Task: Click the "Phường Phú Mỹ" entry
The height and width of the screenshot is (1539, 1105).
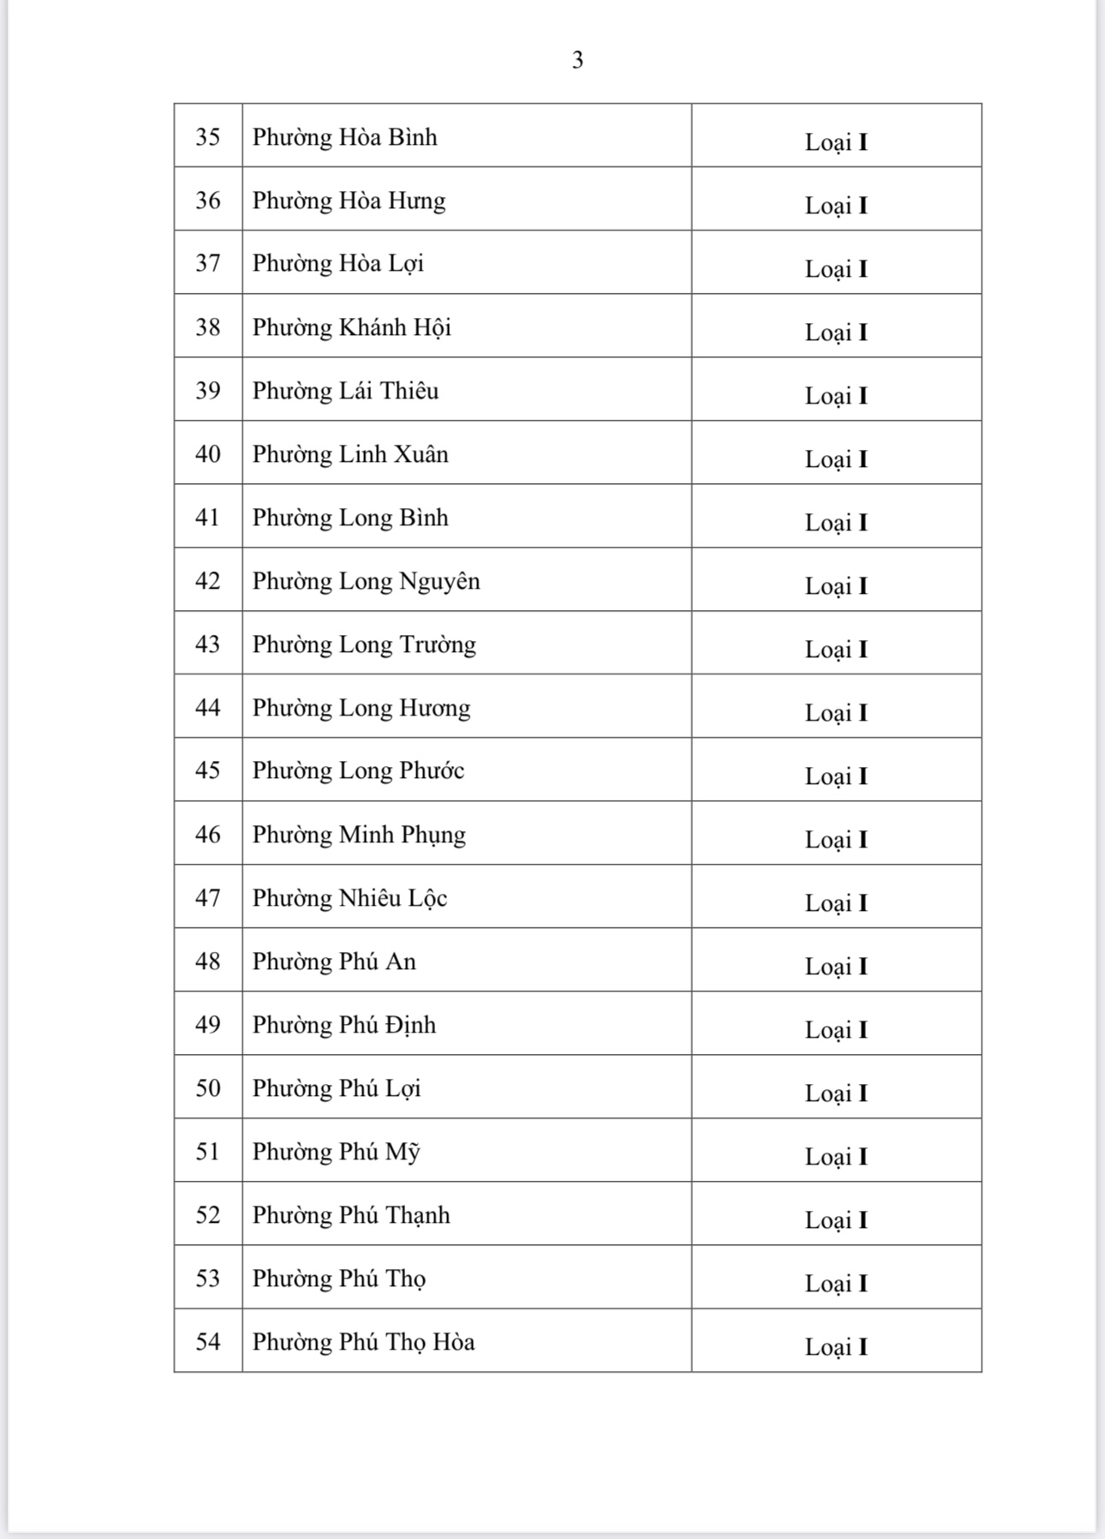Action: tap(336, 1152)
